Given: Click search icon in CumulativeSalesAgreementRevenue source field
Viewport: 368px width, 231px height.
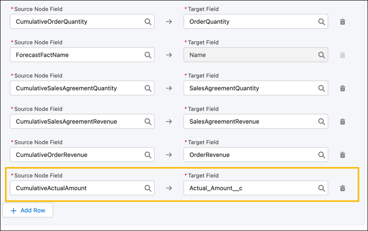Looking at the screenshot, I should (x=148, y=122).
